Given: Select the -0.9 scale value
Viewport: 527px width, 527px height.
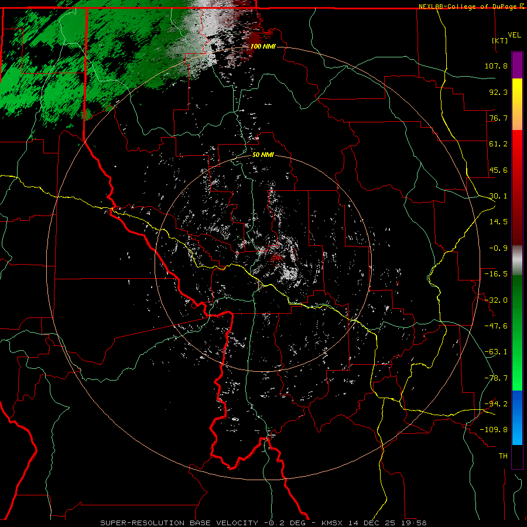Looking at the screenshot, I should [x=498, y=248].
